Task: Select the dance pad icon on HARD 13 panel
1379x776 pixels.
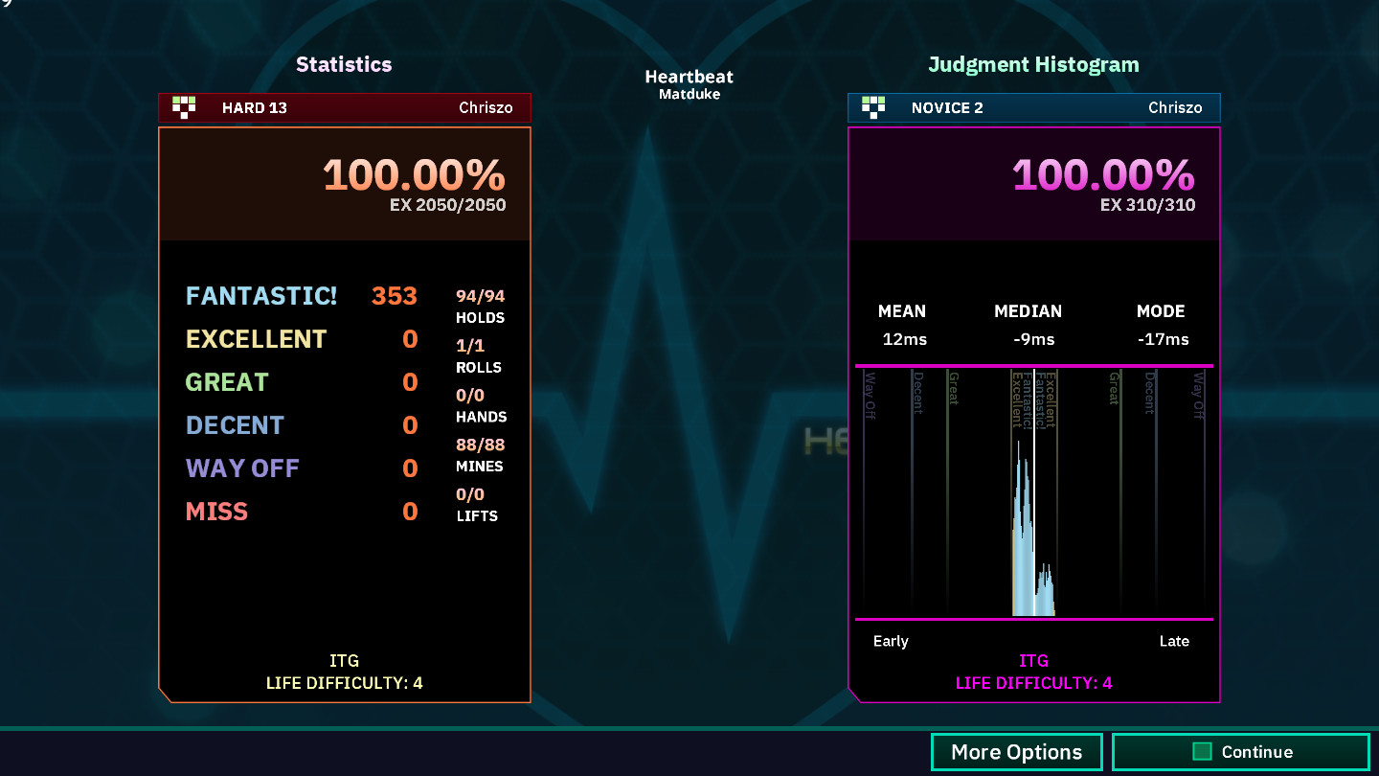Action: [185, 107]
